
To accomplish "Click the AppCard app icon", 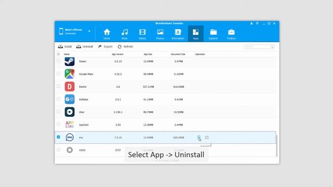I will pyautogui.click(x=70, y=125).
